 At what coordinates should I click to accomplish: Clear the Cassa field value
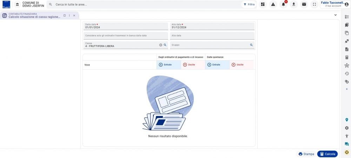click(160, 45)
